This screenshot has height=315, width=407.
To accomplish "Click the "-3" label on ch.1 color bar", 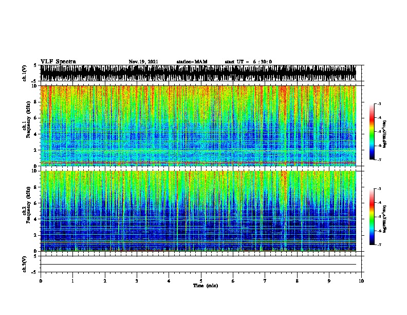I will [x=379, y=103].
